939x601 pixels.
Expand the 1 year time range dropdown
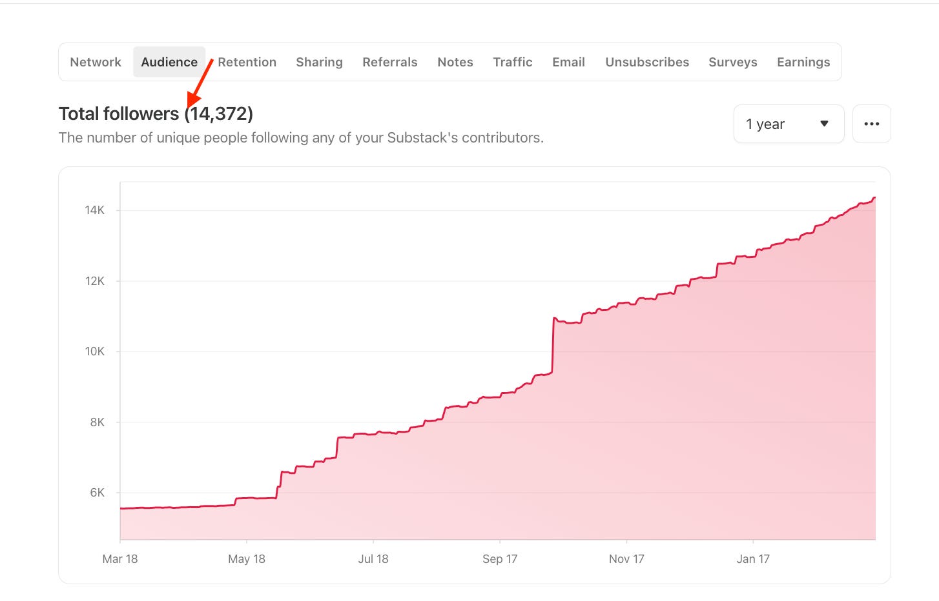click(x=789, y=124)
